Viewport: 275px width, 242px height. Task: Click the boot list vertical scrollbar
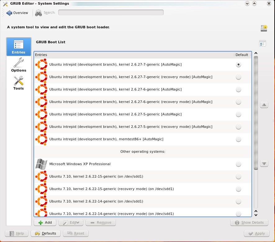(256, 113)
